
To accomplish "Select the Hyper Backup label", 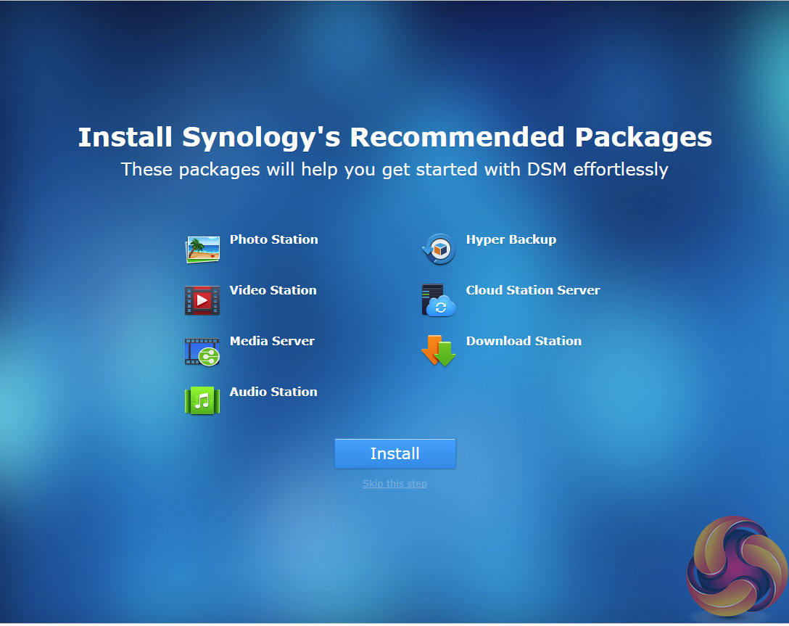I will tap(511, 240).
